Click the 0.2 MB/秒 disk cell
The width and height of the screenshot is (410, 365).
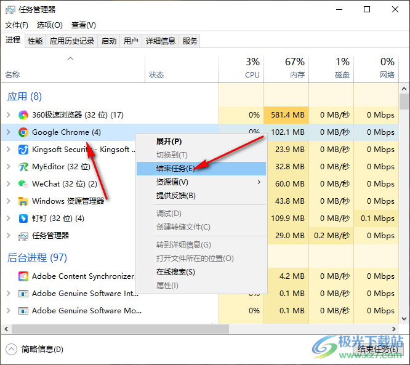pyautogui.click(x=331, y=236)
